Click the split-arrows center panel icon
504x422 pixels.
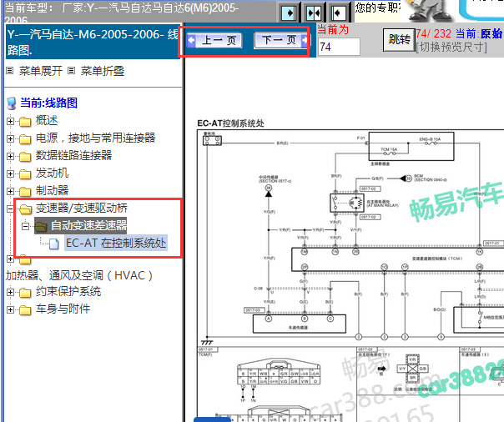314,13
